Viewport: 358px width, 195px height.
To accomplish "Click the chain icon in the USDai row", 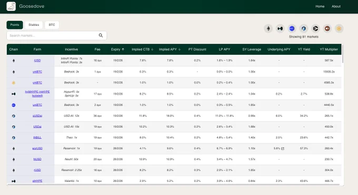I will click(x=14, y=127).
